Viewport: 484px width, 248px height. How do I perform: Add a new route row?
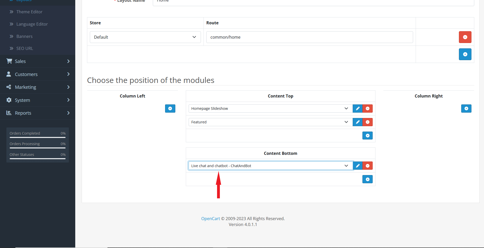click(x=465, y=54)
